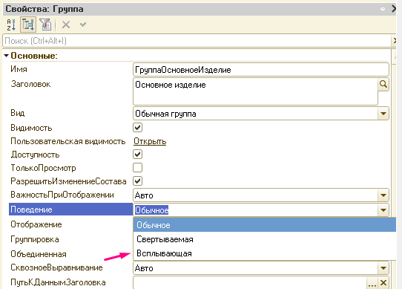
Task: Click the filter important properties icon
Action: click(x=45, y=25)
